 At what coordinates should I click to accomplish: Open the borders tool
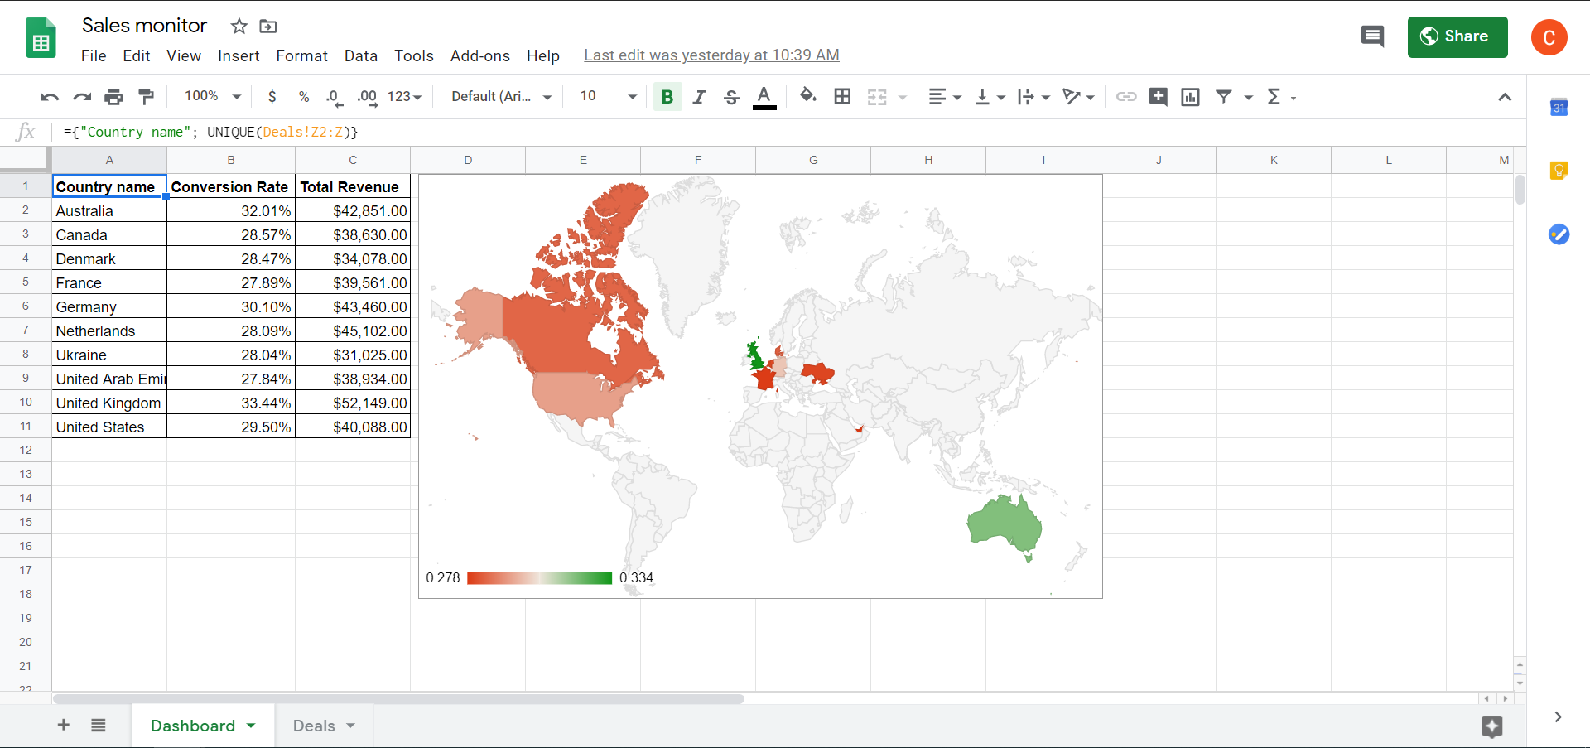842,97
